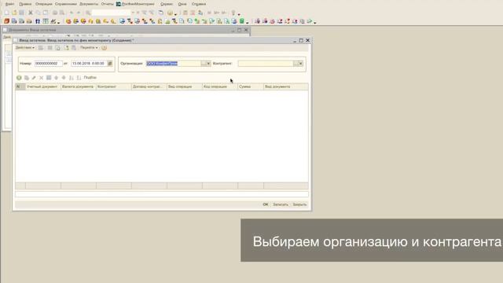Close the background Документы Ввод остатков window
Image resolution: width=503 pixels, height=283 pixels.
[246, 30]
